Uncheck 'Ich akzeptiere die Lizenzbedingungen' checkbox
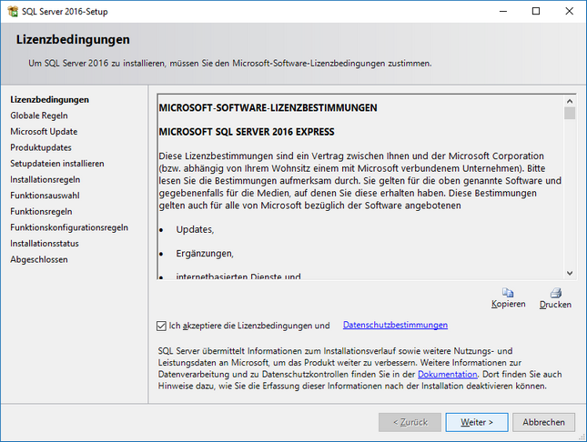The width and height of the screenshot is (587, 442). pos(161,326)
